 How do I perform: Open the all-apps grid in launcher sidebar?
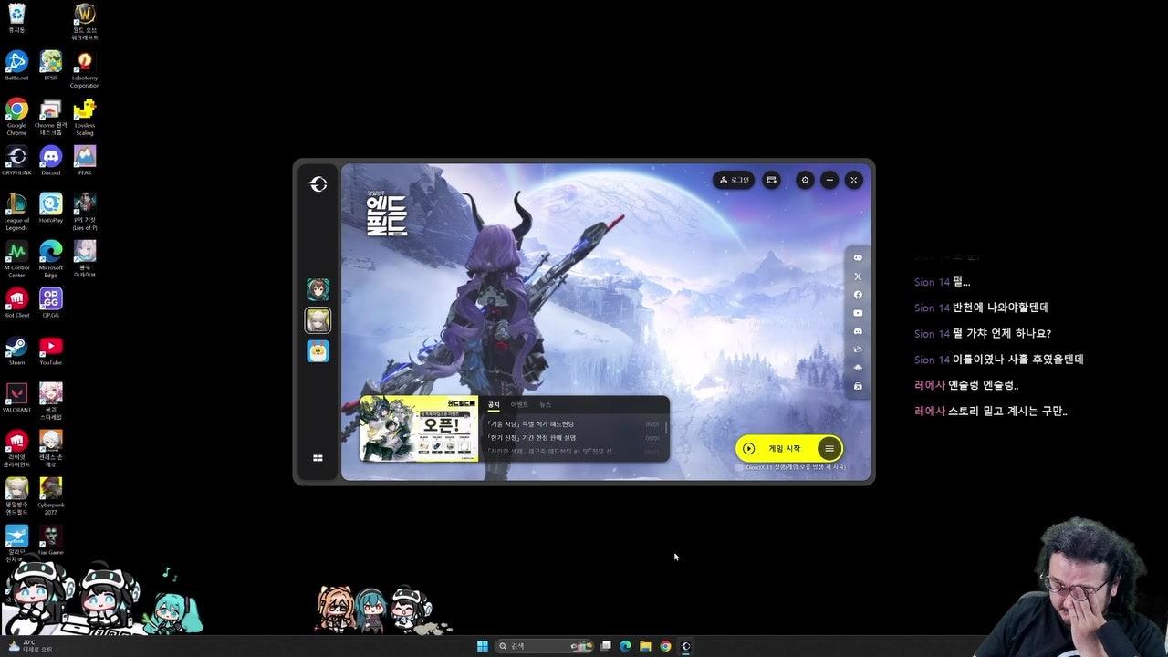coord(318,458)
